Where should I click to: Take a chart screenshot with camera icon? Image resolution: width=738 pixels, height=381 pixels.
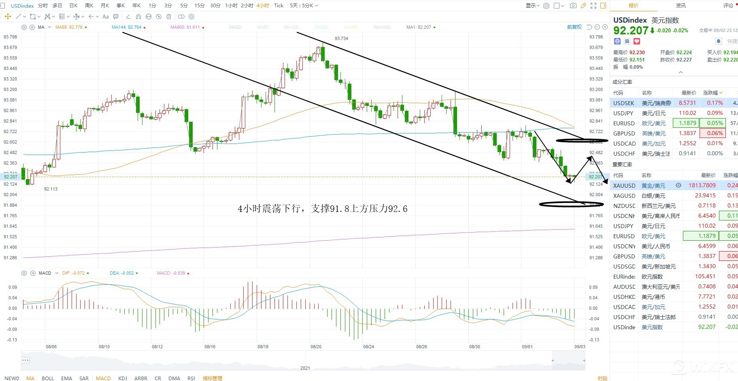pyautogui.click(x=573, y=6)
